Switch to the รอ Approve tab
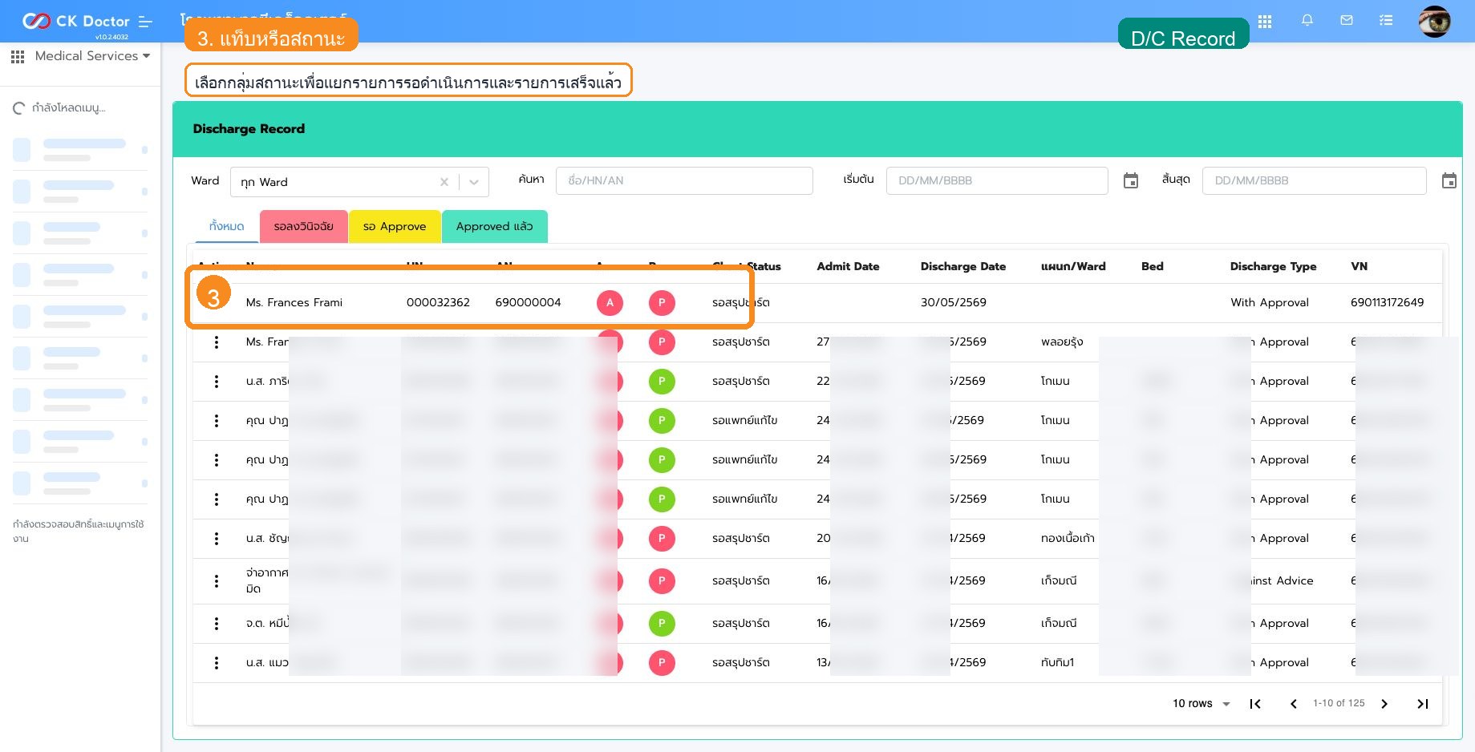 point(395,226)
